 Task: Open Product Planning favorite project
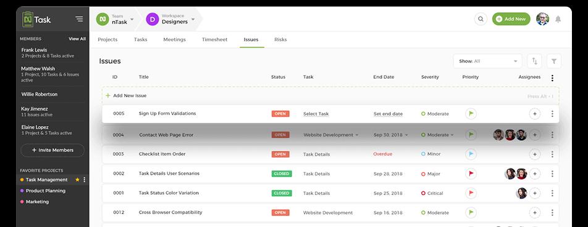point(43,191)
